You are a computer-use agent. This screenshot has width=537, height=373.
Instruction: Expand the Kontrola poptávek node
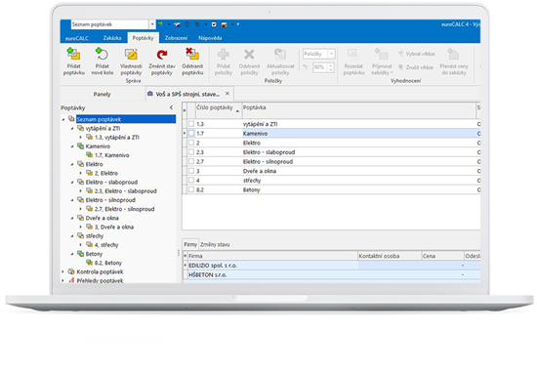63,271
